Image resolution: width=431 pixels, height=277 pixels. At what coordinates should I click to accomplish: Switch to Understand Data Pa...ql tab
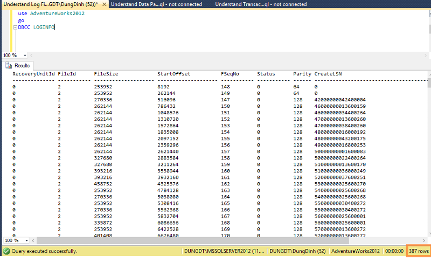click(x=156, y=4)
